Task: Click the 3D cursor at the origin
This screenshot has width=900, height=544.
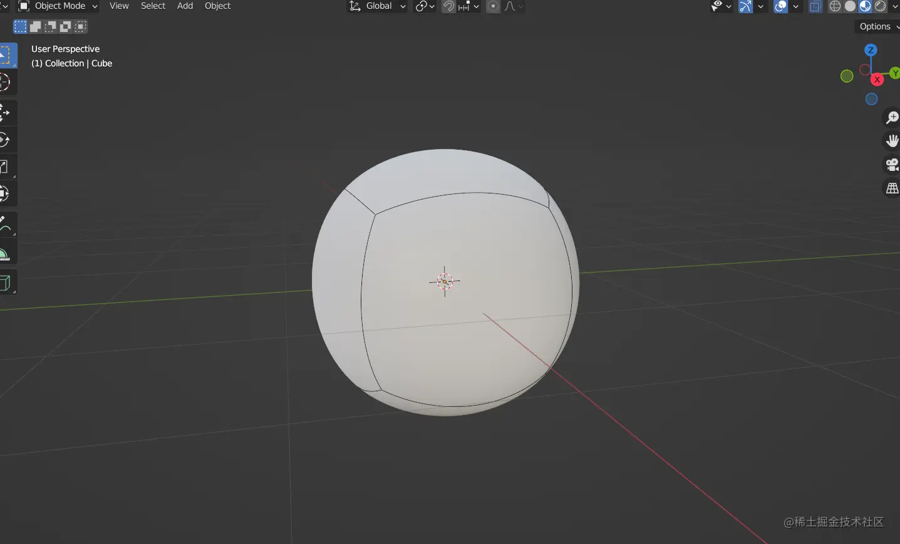Action: tap(445, 282)
